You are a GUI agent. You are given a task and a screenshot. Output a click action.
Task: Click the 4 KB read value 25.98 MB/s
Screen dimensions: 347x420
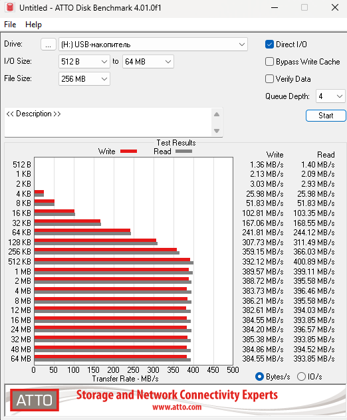point(316,193)
